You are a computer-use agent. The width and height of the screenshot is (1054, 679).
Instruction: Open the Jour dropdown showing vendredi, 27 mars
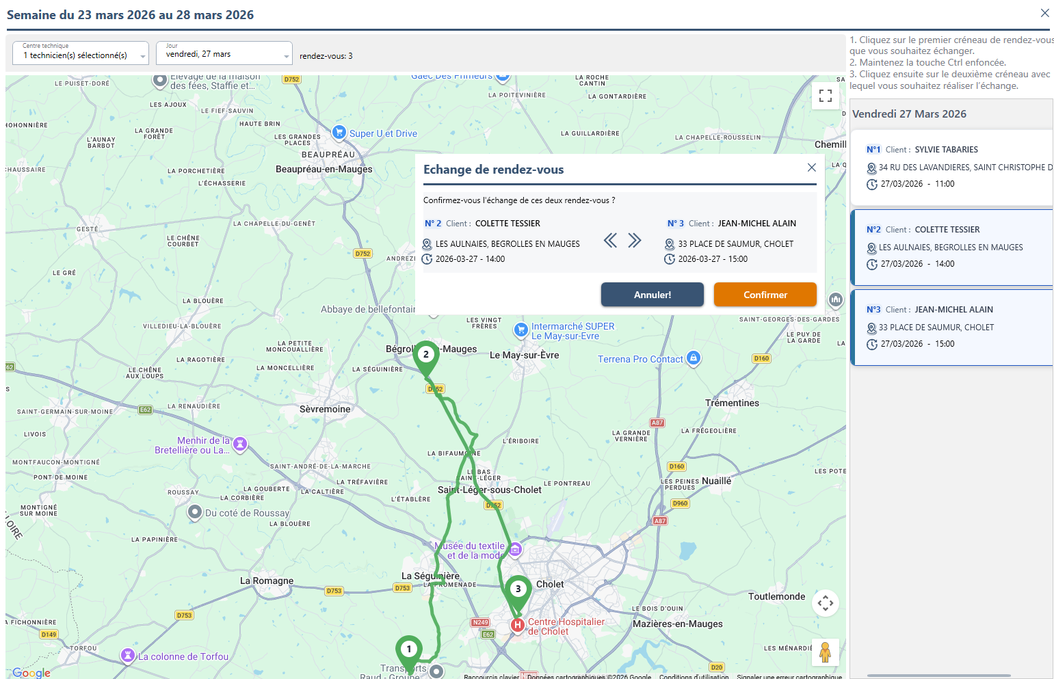coord(224,53)
